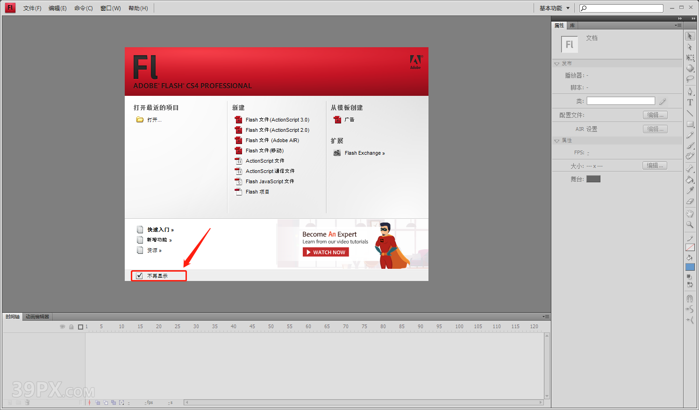Select the Paint Bucket tool

click(x=690, y=180)
